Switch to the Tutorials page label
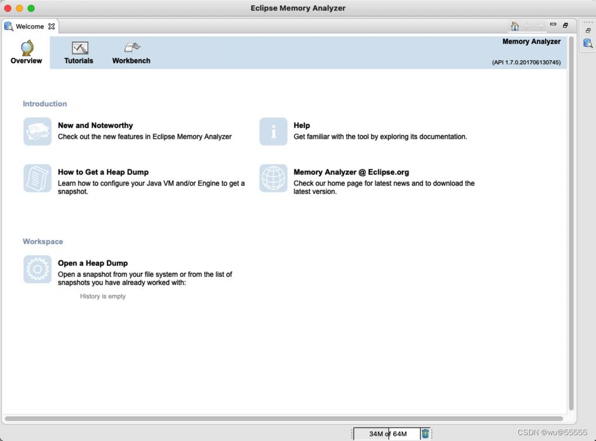This screenshot has height=441, width=596. pos(79,61)
